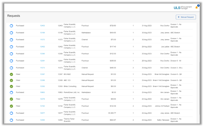This screenshot has height=127, width=204.
Task: Click the Purchased icon for Thermo Fisher row
Action: click(11, 120)
